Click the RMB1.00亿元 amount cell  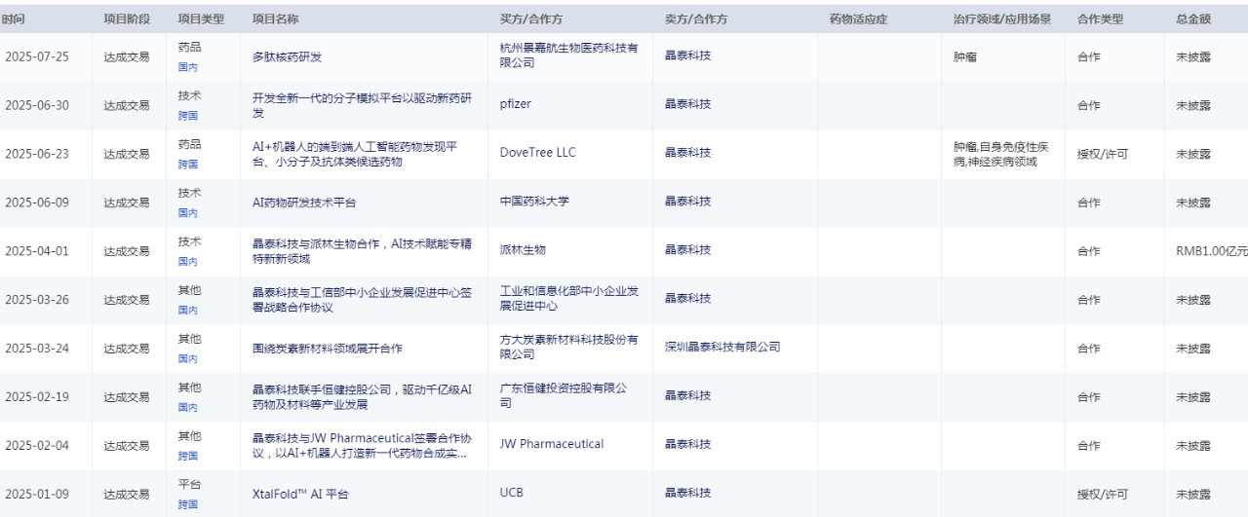point(1212,251)
